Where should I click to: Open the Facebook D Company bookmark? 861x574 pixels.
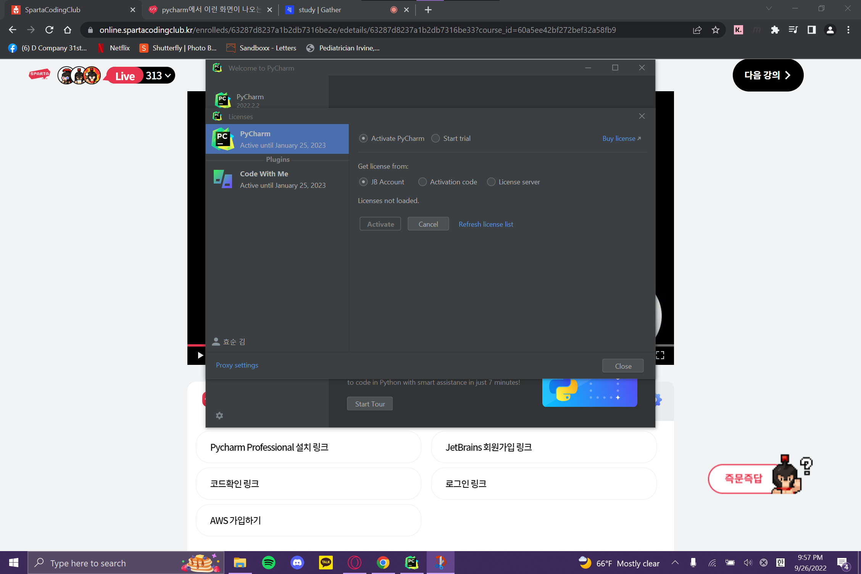47,48
